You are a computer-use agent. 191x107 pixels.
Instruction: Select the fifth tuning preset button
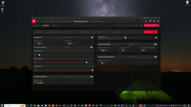(x=104, y=32)
